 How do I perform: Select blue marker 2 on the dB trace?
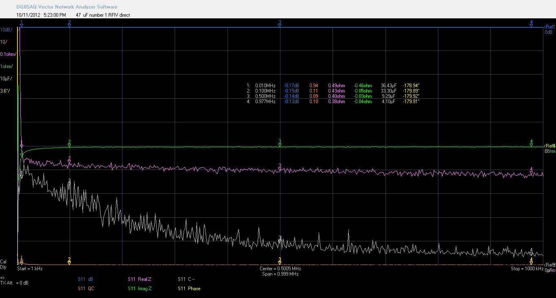point(70,24)
